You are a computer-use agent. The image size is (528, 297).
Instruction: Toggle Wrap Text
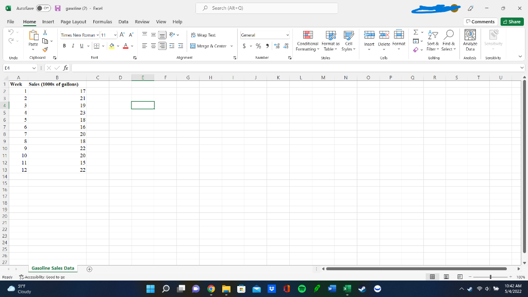pos(203,35)
